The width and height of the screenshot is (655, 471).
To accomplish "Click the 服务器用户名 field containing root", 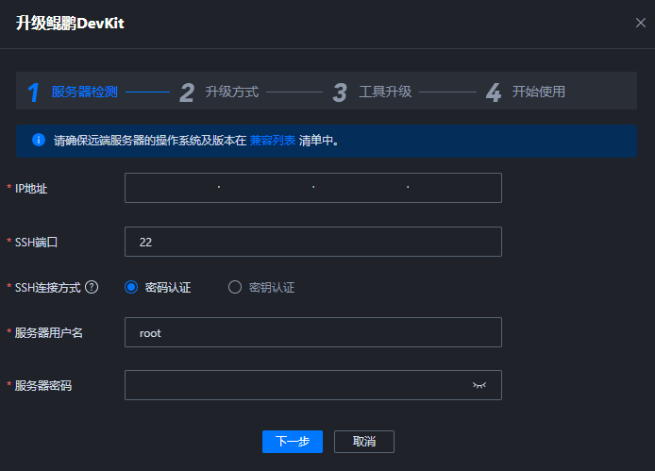I will (x=313, y=332).
